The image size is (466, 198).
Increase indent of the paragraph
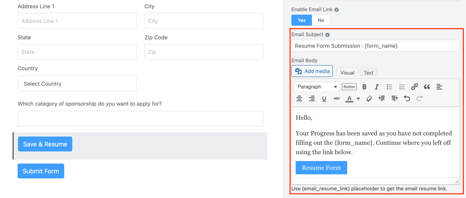click(394, 99)
